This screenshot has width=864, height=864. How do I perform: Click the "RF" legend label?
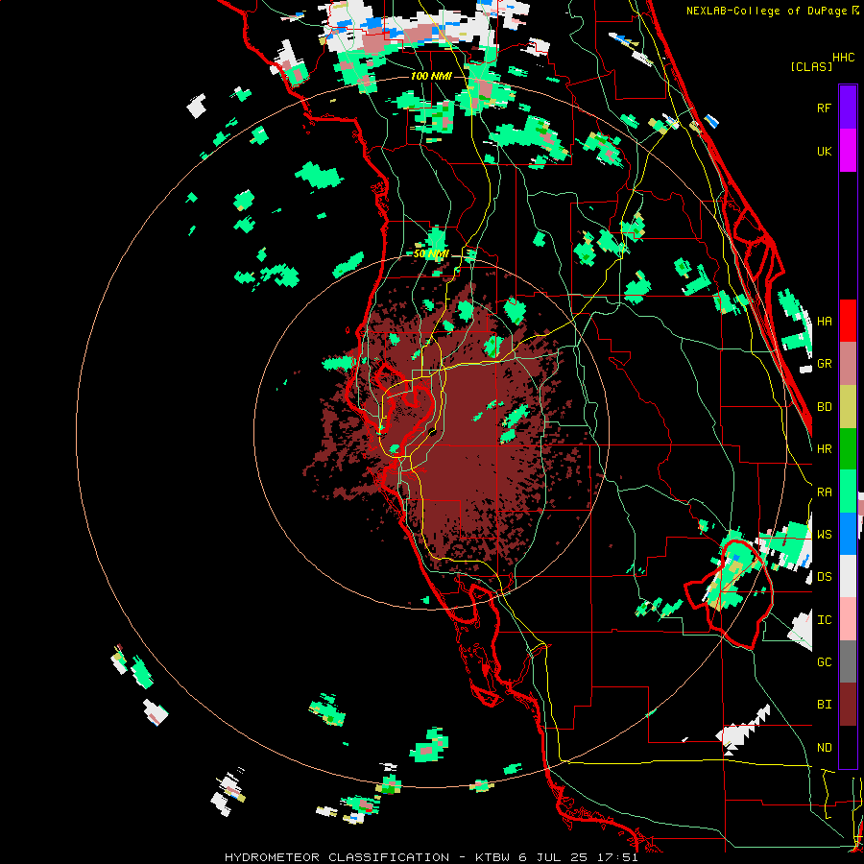tap(824, 108)
